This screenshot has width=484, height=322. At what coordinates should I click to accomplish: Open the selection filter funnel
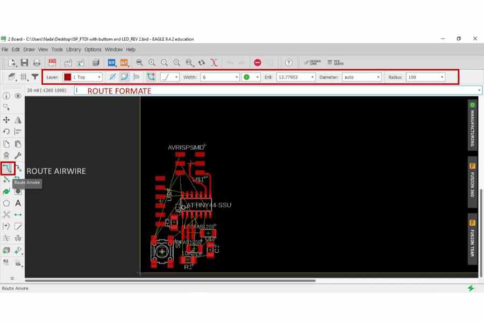click(x=35, y=77)
